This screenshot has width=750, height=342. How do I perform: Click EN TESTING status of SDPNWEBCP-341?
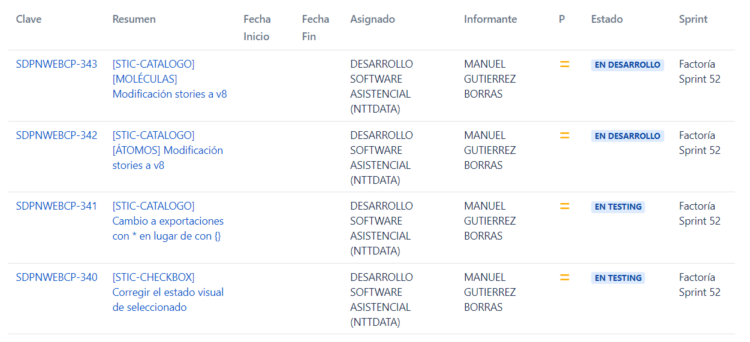618,207
